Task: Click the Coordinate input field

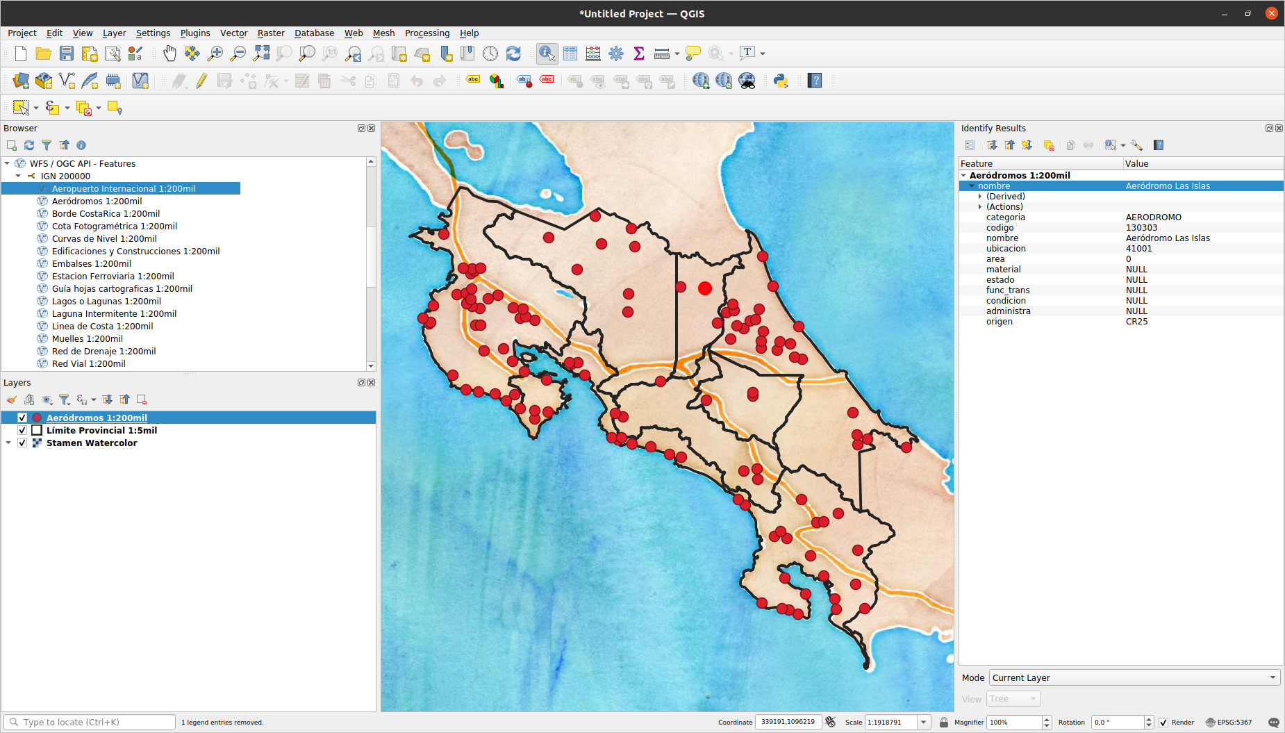Action: pyautogui.click(x=788, y=722)
